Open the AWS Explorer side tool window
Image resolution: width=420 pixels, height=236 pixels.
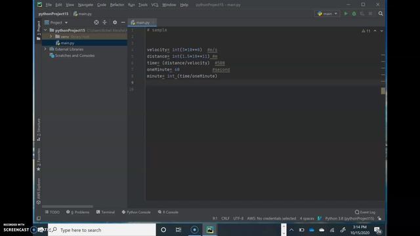(x=39, y=191)
